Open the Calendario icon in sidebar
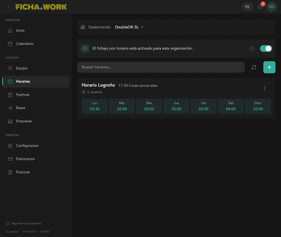 click(10, 44)
